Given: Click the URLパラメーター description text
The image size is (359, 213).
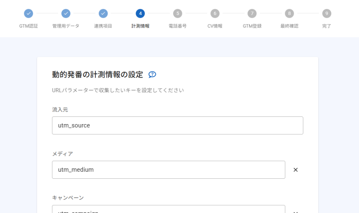Looking at the screenshot, I should click(x=118, y=91).
